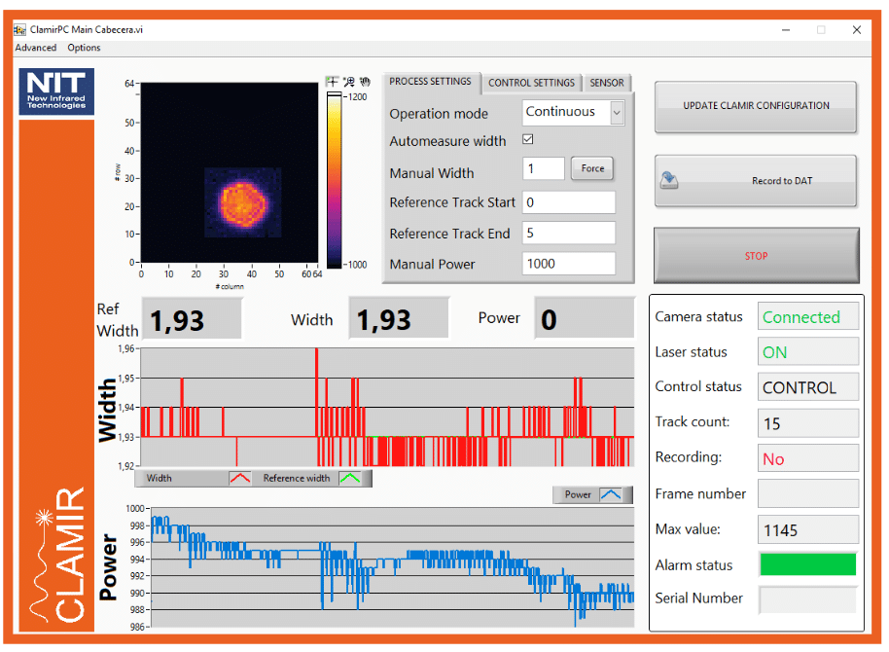889x652 pixels.
Task: Open the Options menu
Action: click(84, 48)
